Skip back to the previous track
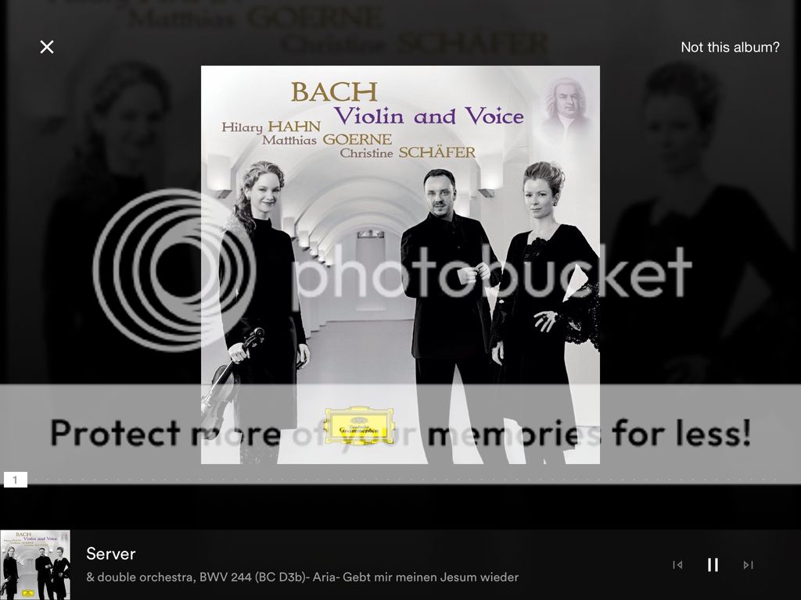This screenshot has width=801, height=600. point(677,565)
